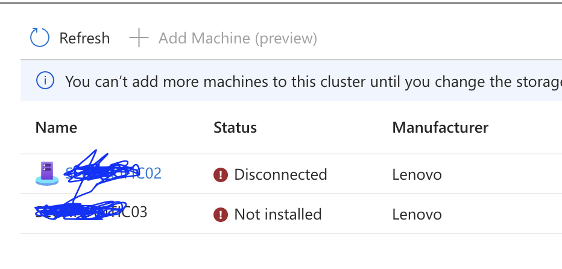Click empty area of the IC02 table row

coord(502,174)
